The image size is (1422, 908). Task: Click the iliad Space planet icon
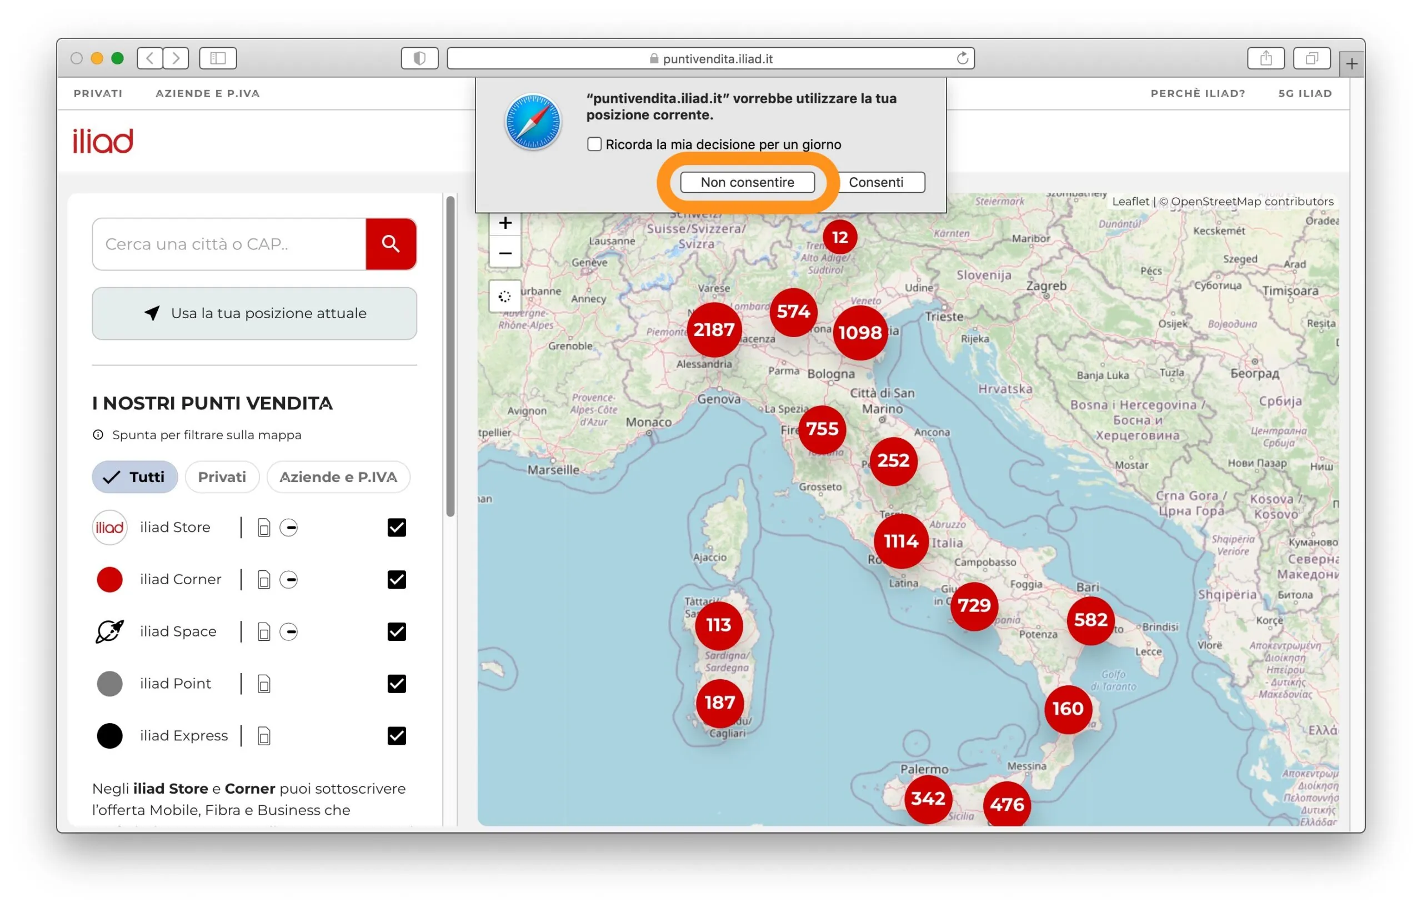click(x=109, y=631)
